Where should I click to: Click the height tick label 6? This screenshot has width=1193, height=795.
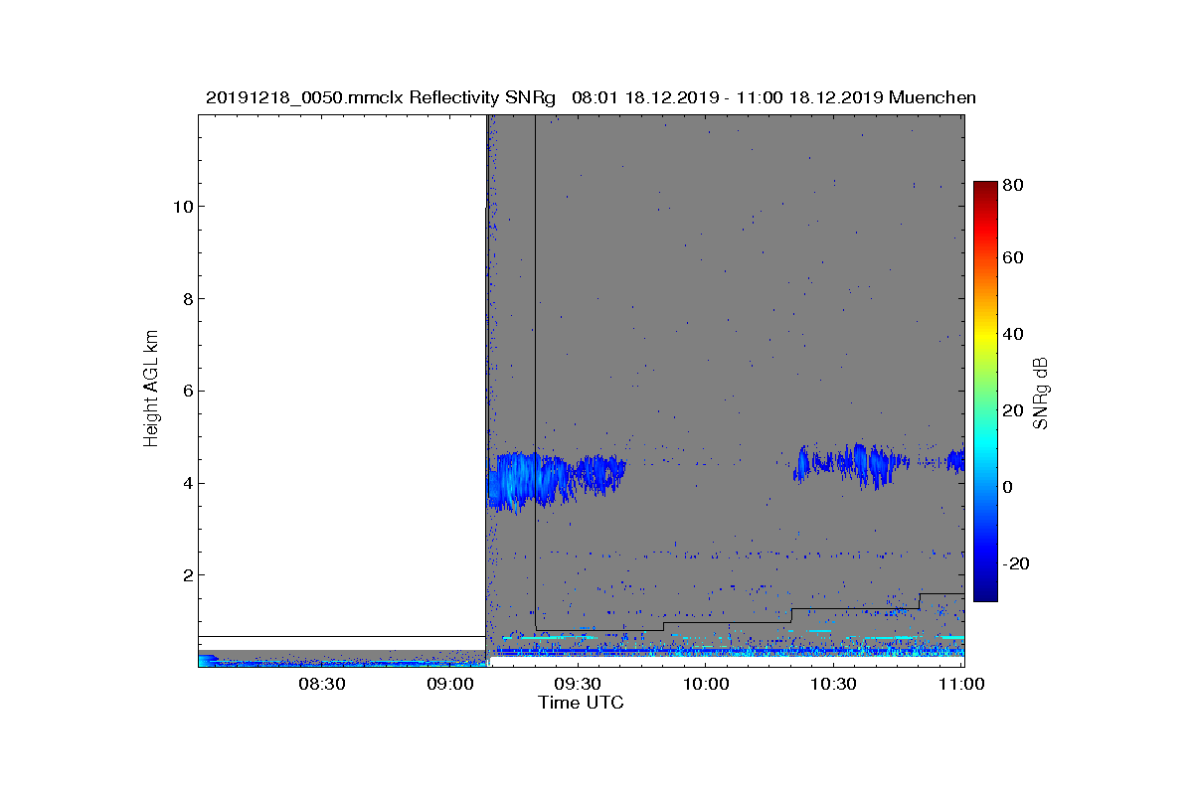(x=186, y=392)
